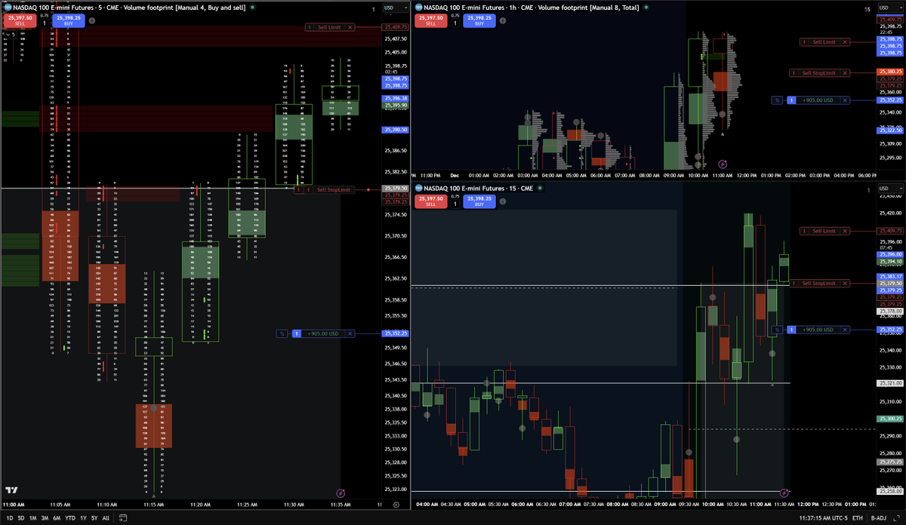This screenshot has width=906, height=525.
Task: Click reverse position icon on 15-minute chart position line
Action: 777,330
